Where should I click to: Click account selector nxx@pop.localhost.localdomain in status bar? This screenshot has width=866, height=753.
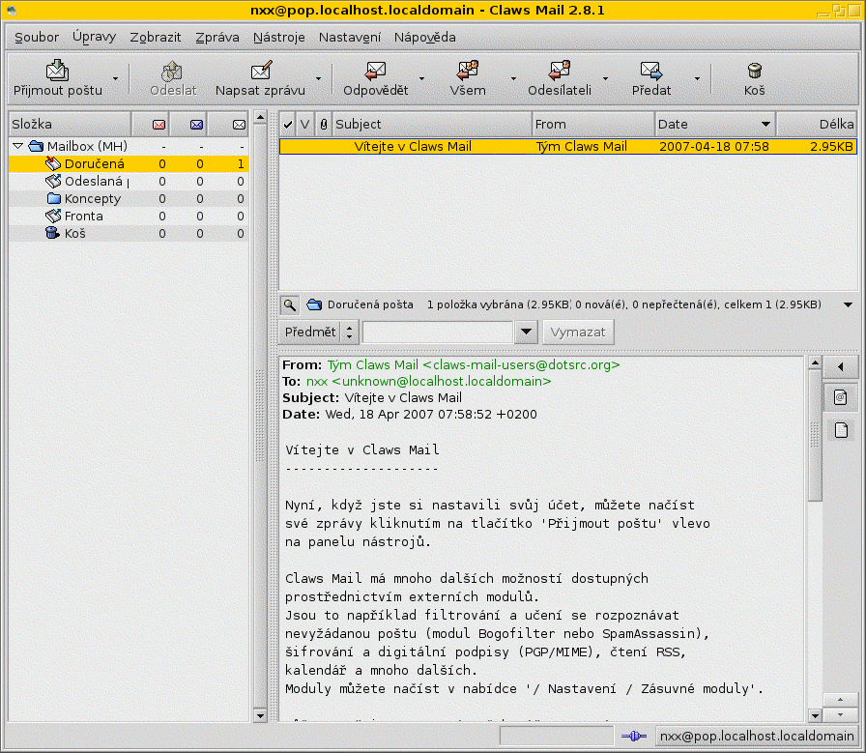[757, 736]
